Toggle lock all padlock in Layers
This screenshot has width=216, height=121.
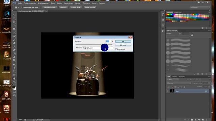(184, 87)
